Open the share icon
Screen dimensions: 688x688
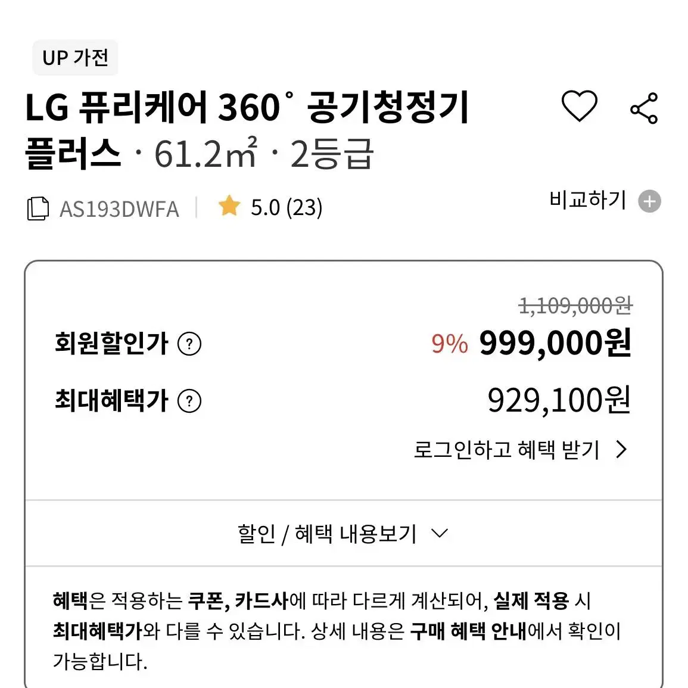pyautogui.click(x=644, y=108)
